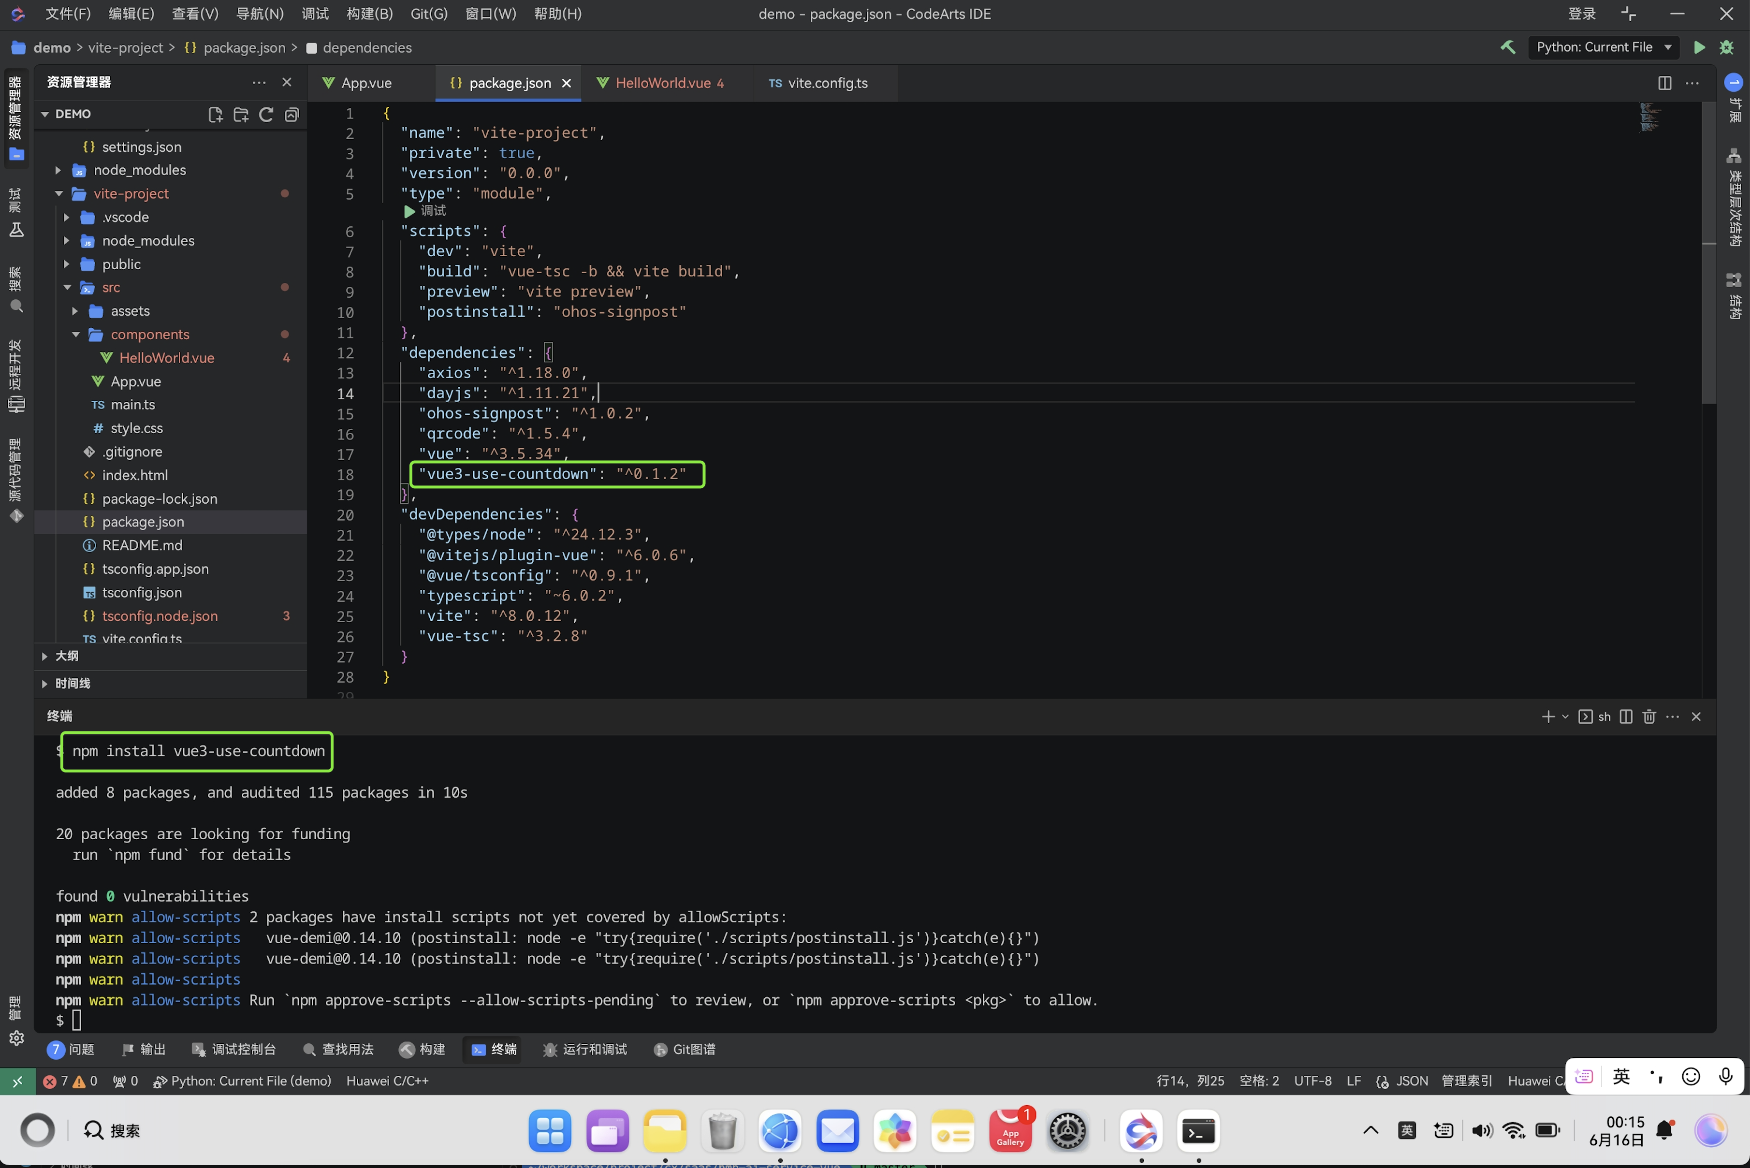The image size is (1750, 1168).
Task: Collapse the vite-project folder
Action: pos(58,194)
